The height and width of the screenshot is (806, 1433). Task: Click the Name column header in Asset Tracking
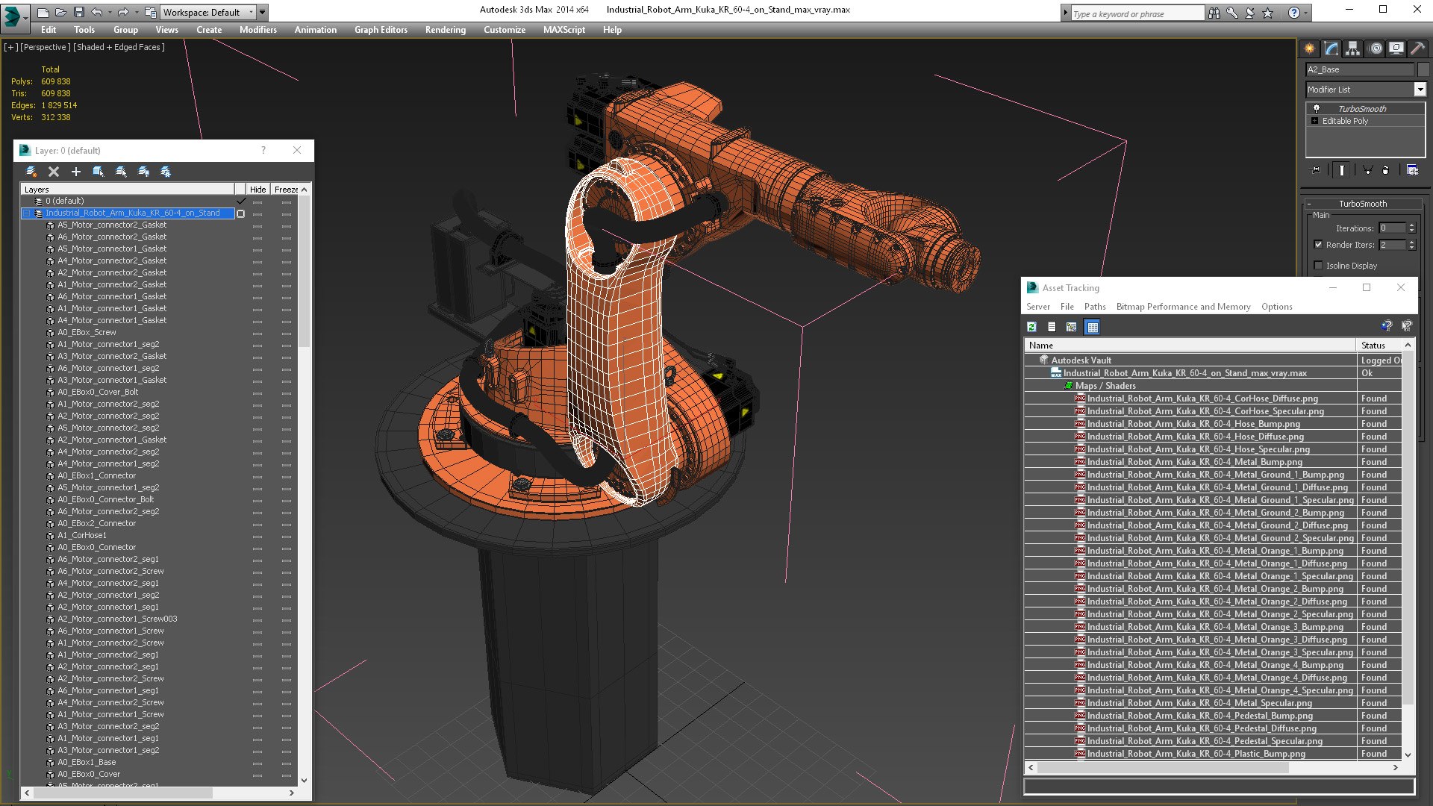(x=1190, y=346)
